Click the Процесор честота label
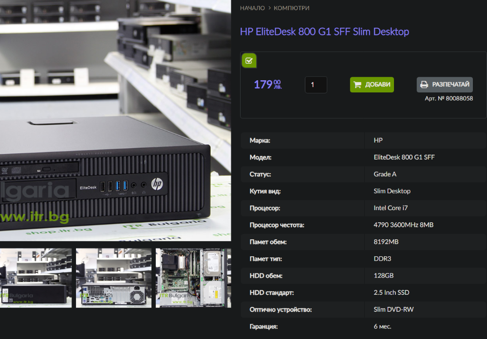 pyautogui.click(x=277, y=225)
